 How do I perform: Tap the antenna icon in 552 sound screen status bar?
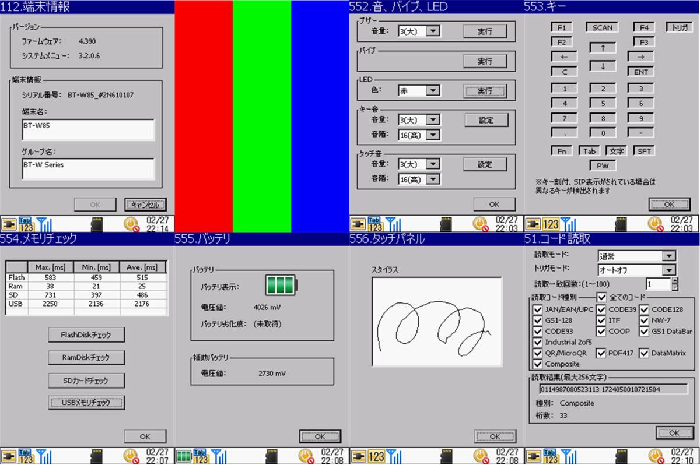(x=393, y=224)
